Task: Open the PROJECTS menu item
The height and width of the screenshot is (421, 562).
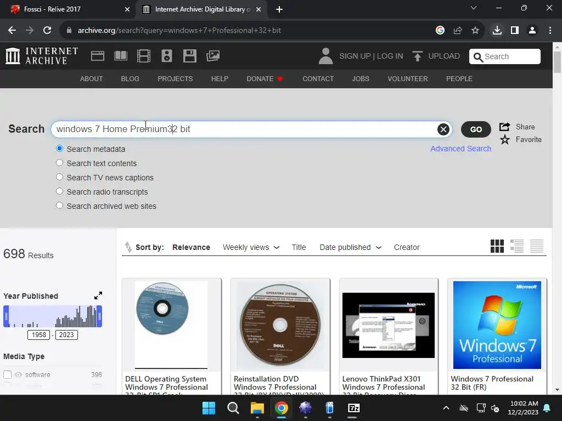Action: (x=175, y=79)
